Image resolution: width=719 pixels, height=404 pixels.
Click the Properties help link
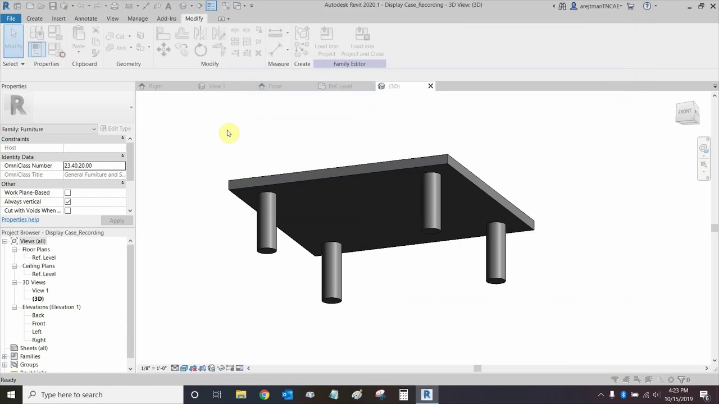[x=20, y=219]
